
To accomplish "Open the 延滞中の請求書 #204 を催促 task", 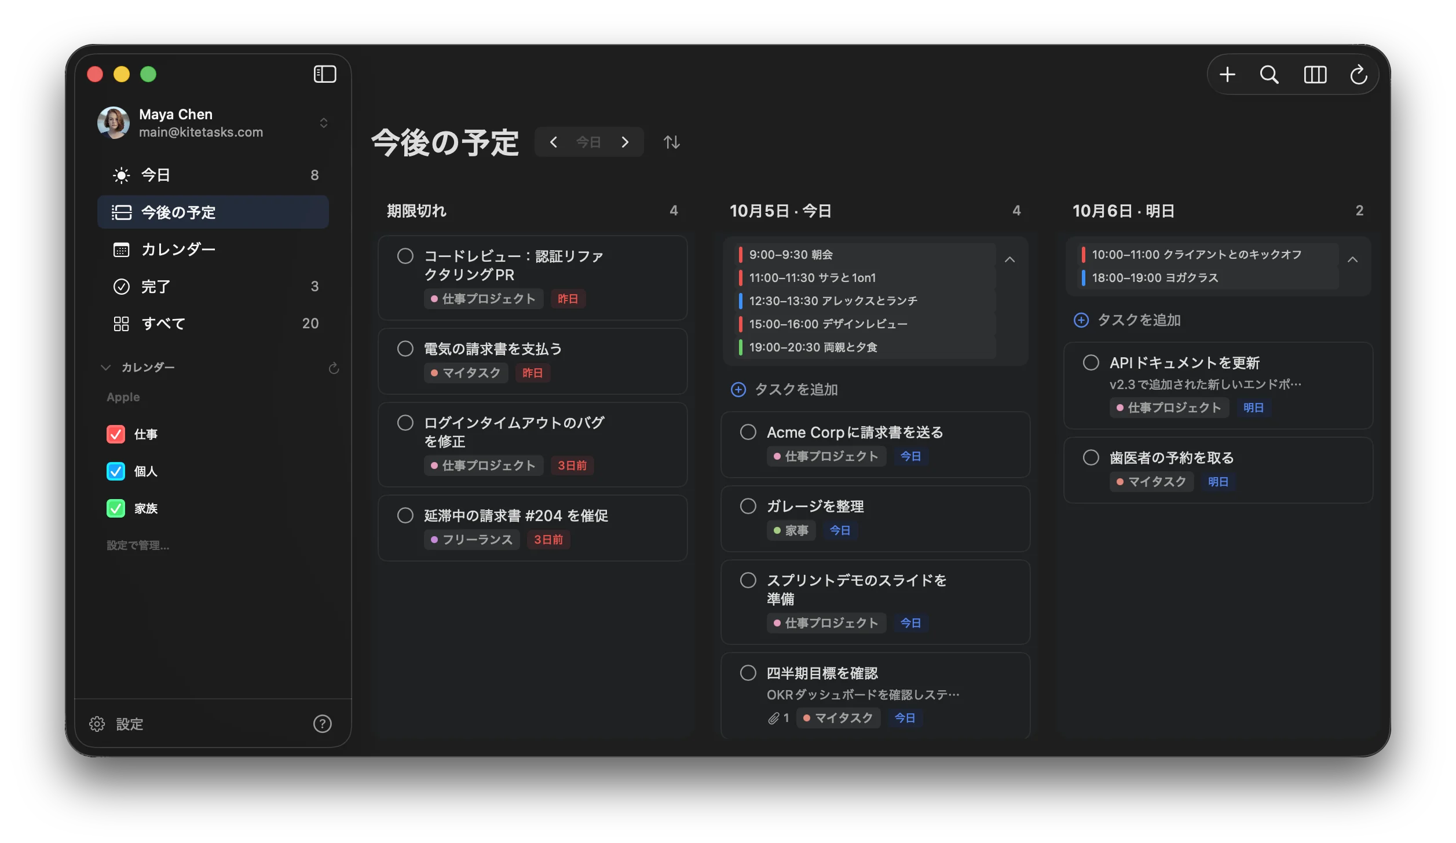I will click(x=532, y=528).
